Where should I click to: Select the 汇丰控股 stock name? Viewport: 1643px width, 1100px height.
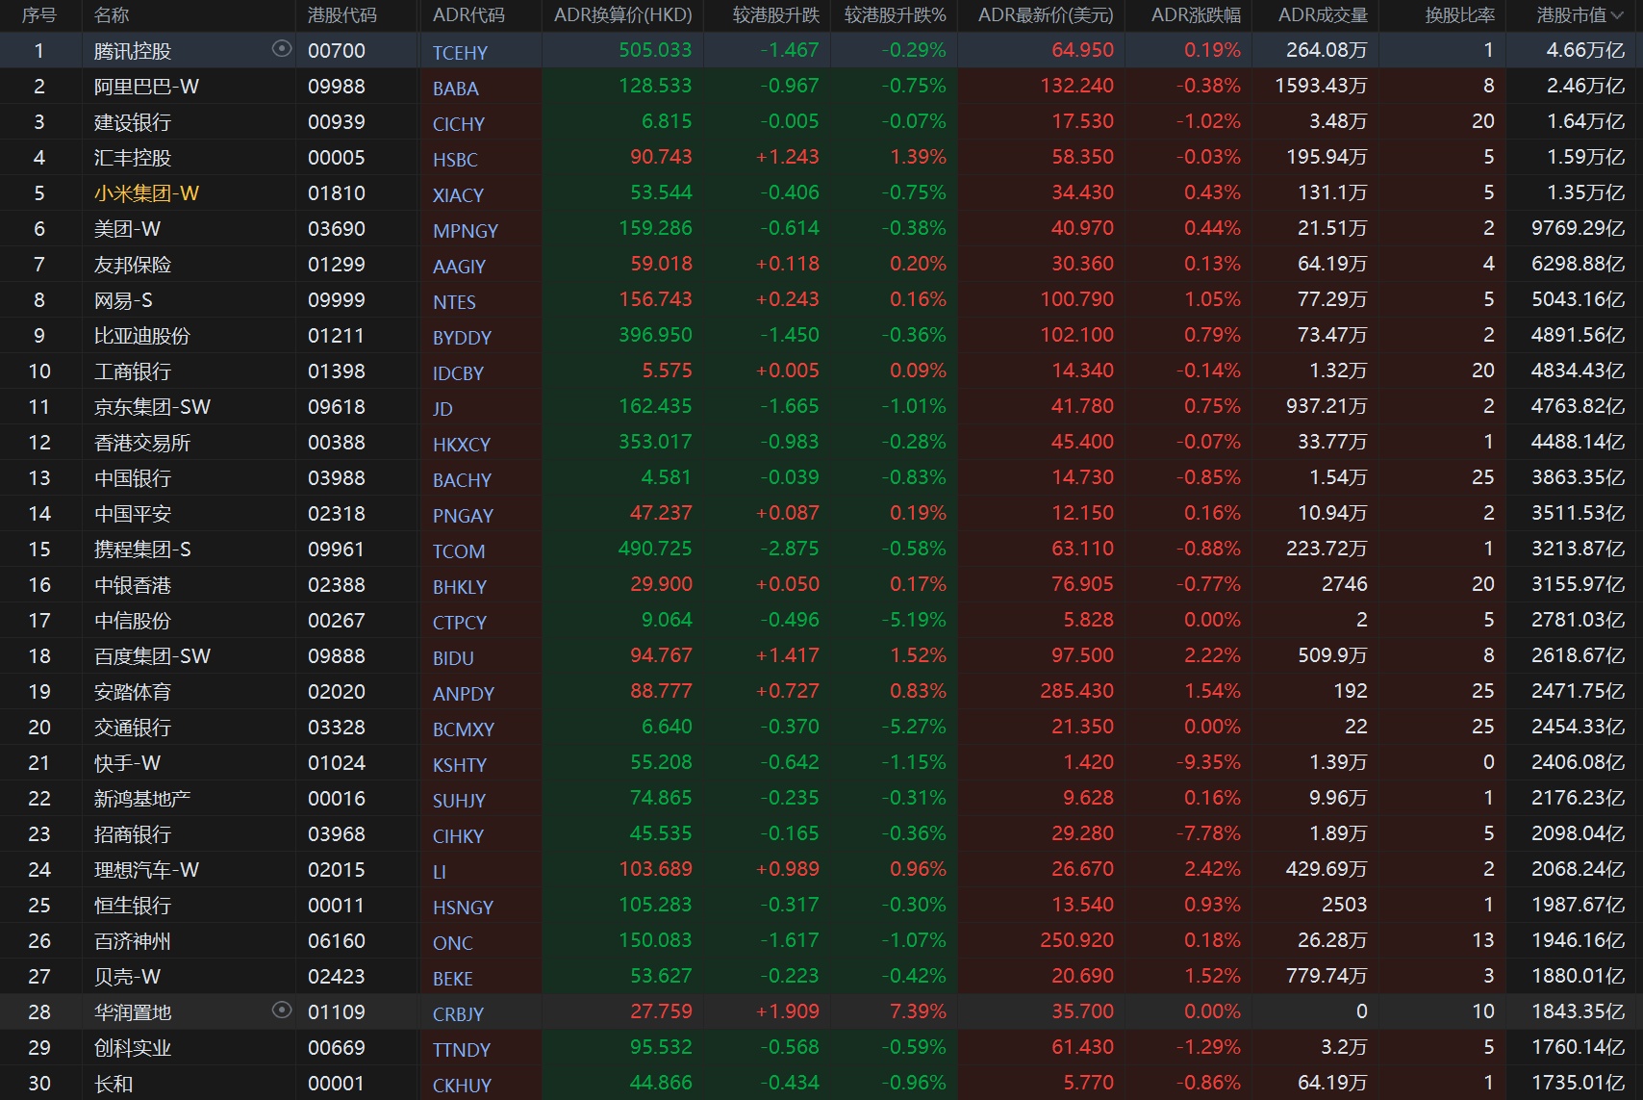click(x=133, y=158)
